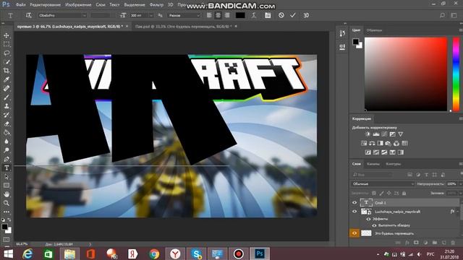Screen dimensions: 463x260
Task: Delete layer with trash icon
Action: (x=453, y=243)
